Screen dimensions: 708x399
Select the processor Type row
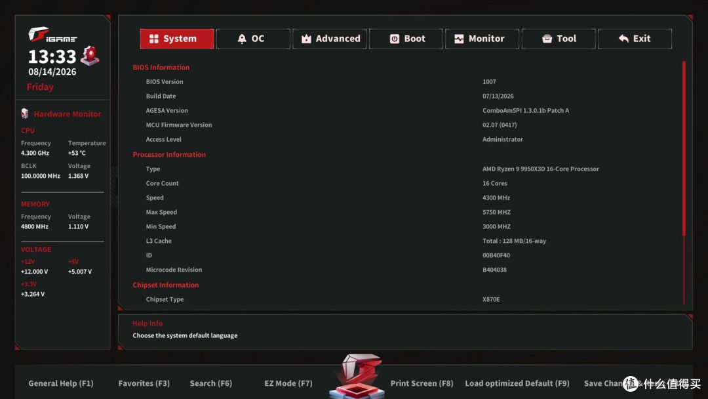pyautogui.click(x=405, y=169)
